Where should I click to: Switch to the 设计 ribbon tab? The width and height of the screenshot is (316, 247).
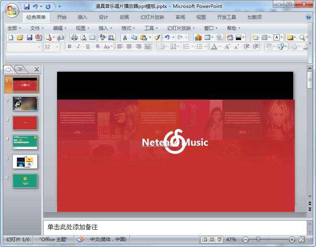[x=103, y=17]
